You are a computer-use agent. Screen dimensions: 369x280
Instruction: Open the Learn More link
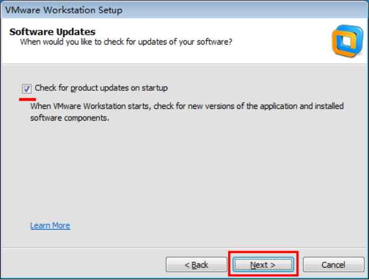pos(50,226)
